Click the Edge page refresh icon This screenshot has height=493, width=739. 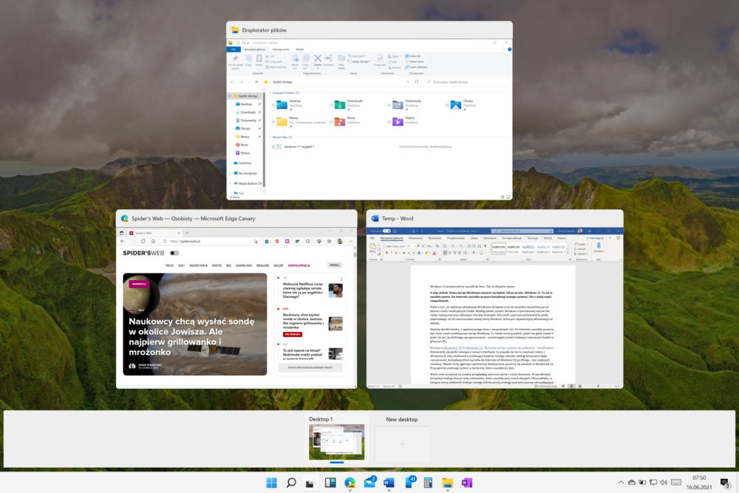coord(143,241)
